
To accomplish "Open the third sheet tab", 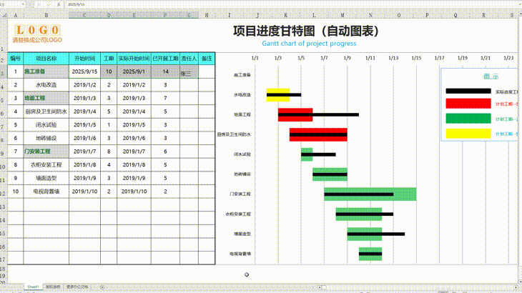I will tap(77, 287).
